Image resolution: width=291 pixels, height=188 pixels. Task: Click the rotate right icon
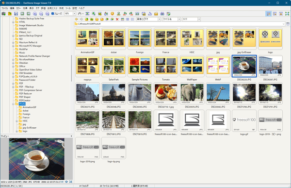point(131,14)
